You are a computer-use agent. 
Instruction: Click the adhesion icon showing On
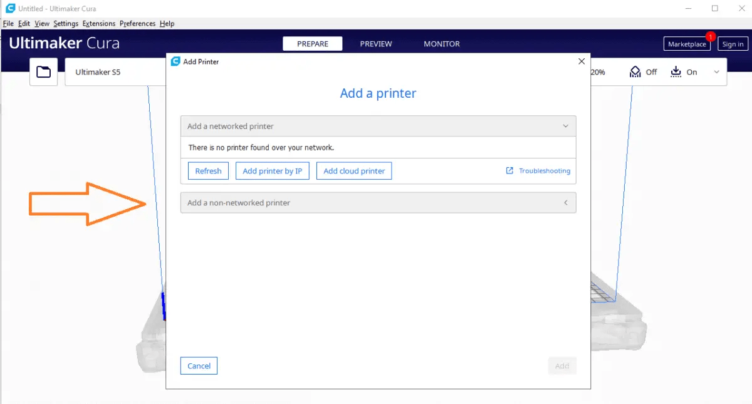(676, 72)
